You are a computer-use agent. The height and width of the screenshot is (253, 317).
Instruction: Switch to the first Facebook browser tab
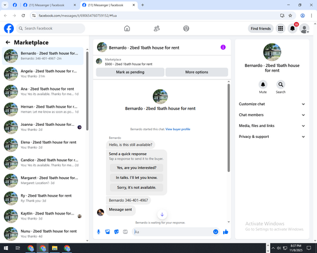point(15,5)
